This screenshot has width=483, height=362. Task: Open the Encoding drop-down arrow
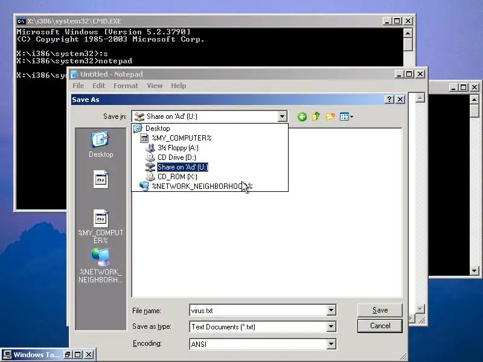click(x=331, y=344)
